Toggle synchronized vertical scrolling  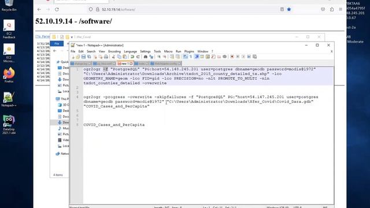172,57
